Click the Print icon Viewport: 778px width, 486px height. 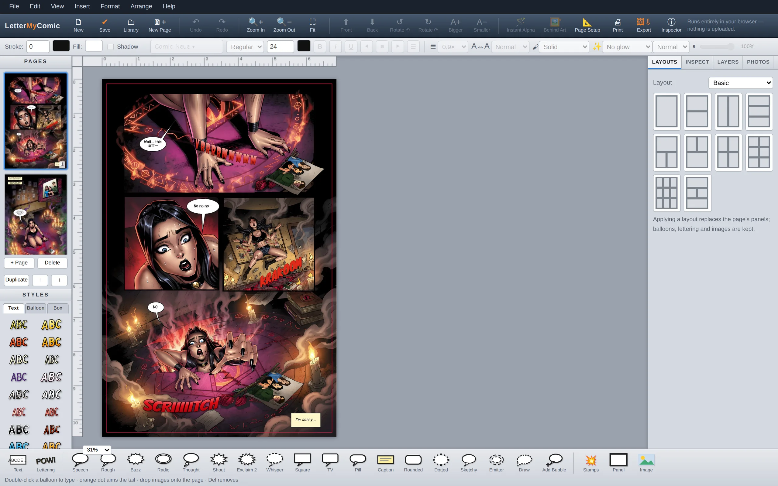tap(617, 22)
